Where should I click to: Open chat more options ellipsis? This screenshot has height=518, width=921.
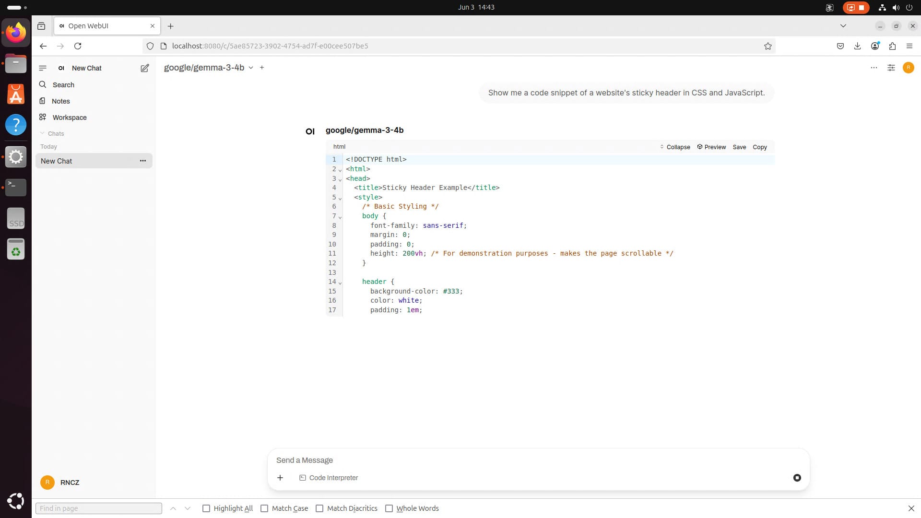[x=874, y=68]
